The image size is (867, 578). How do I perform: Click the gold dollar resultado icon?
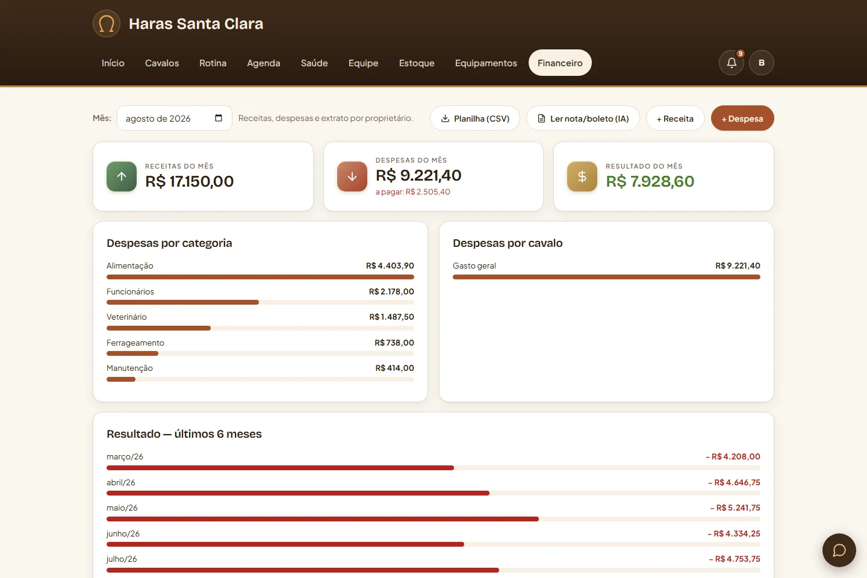coord(582,176)
